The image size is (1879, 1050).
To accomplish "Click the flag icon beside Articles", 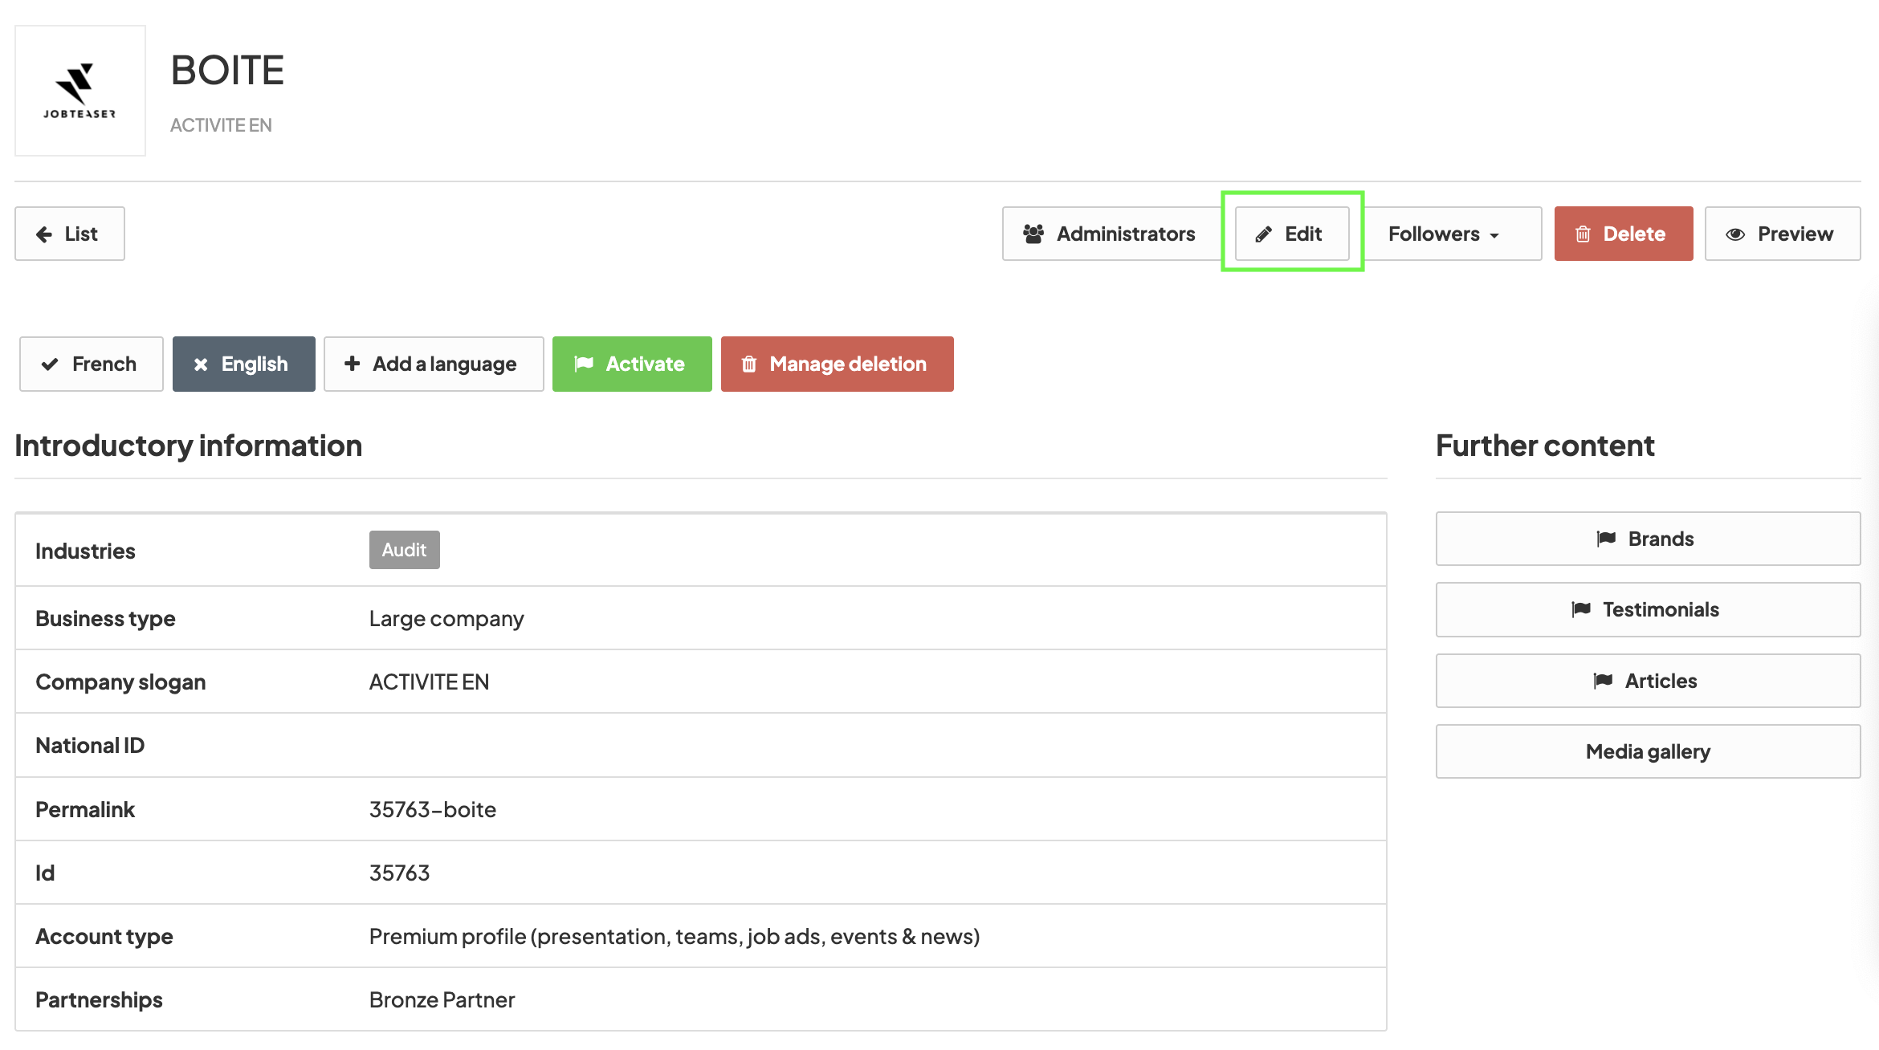I will coord(1604,681).
